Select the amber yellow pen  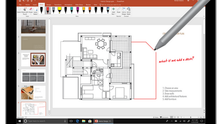[x=84, y=10]
